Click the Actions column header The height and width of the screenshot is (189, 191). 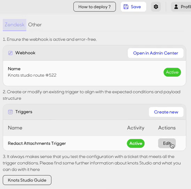pyautogui.click(x=167, y=128)
